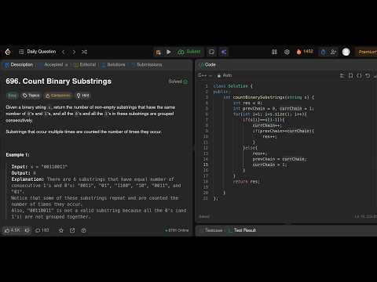Toggle the Auto lock setting
This screenshot has height=282, width=377.
pyautogui.click(x=225, y=75)
